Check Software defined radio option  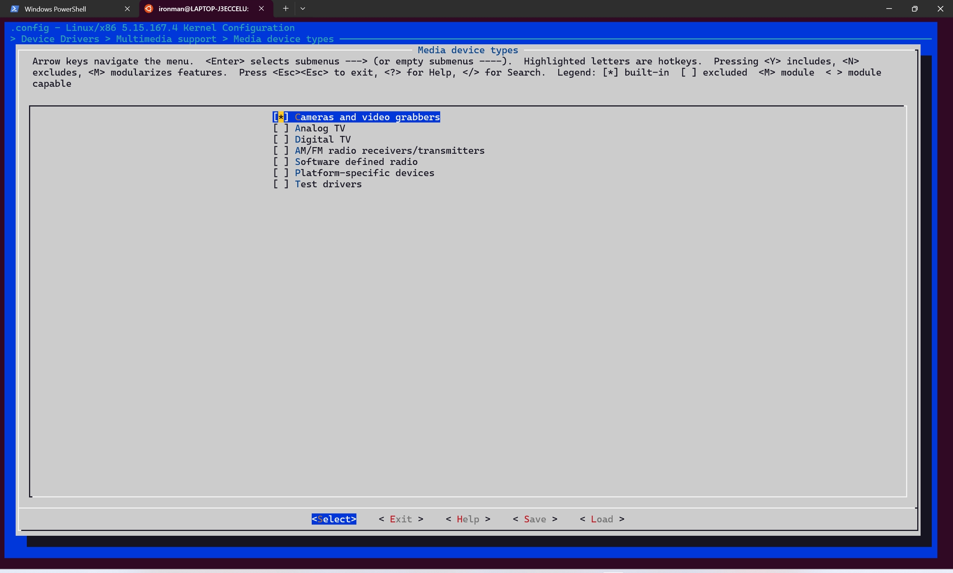pos(281,162)
